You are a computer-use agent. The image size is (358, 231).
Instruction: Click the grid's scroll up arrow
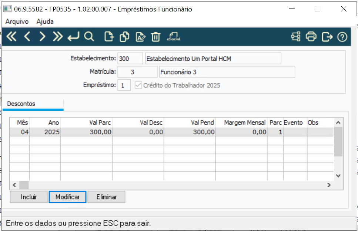tap(338, 123)
